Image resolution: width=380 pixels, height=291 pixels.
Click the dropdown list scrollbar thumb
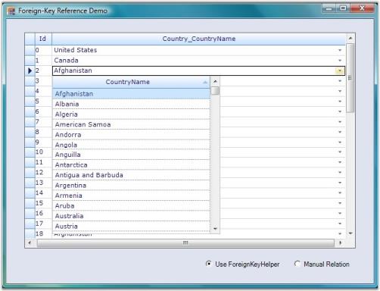pos(215,91)
